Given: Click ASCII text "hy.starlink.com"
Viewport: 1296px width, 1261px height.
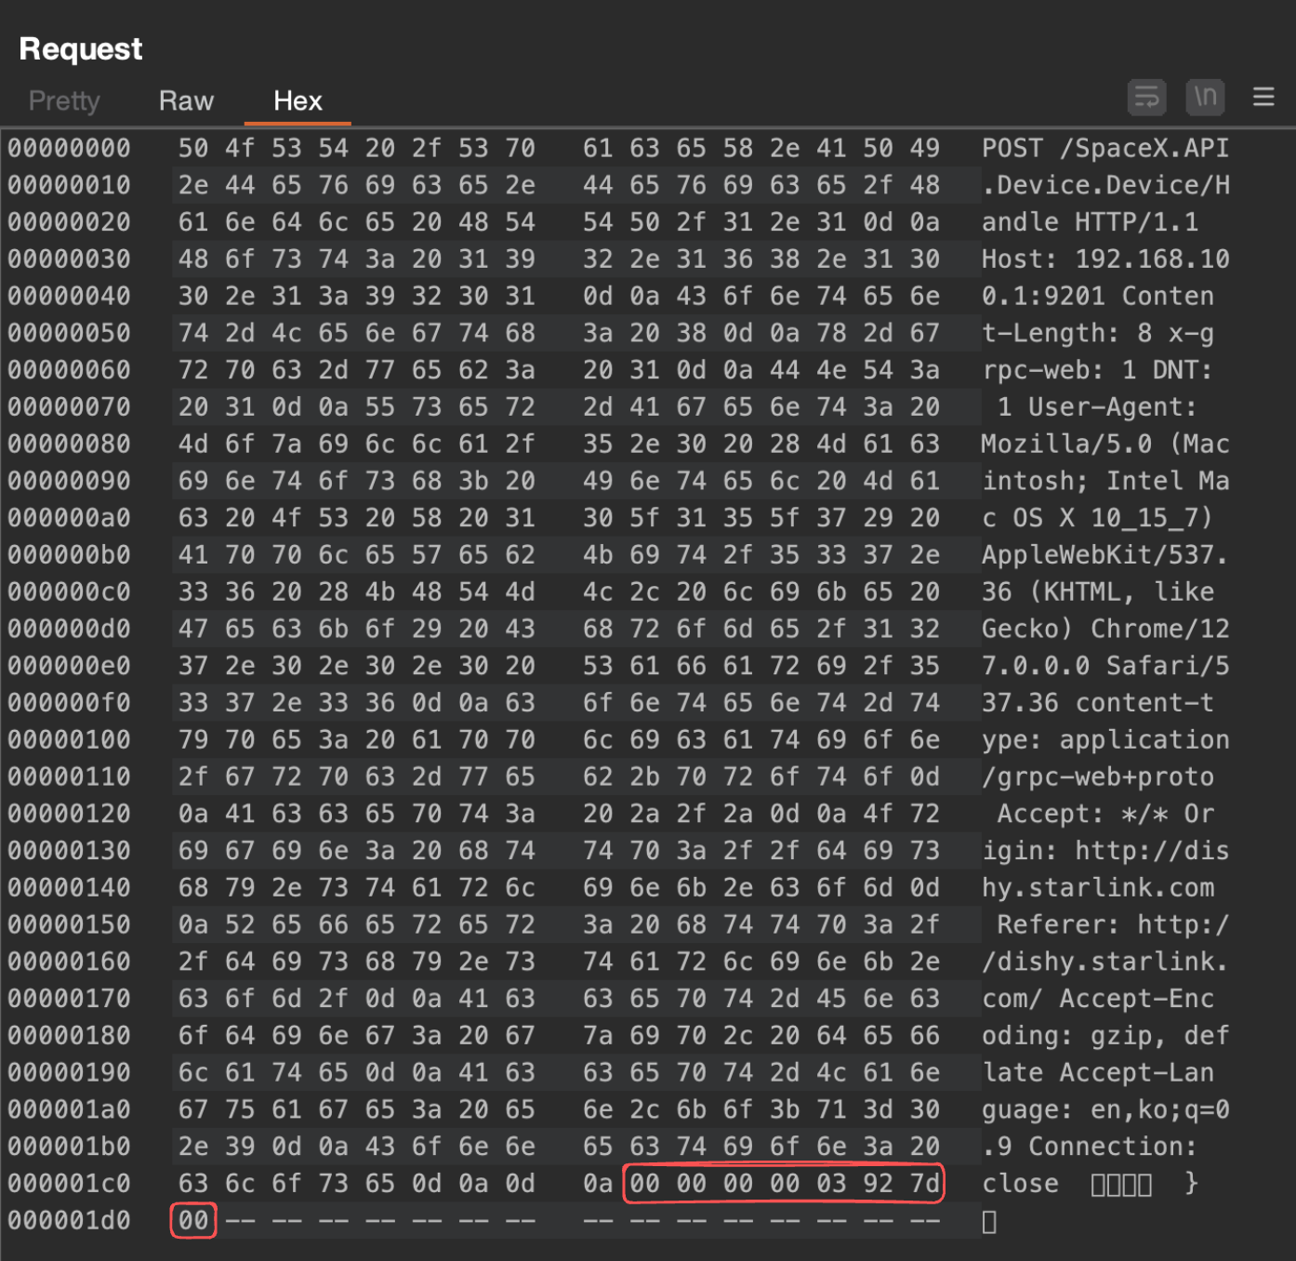Looking at the screenshot, I should 1098,888.
